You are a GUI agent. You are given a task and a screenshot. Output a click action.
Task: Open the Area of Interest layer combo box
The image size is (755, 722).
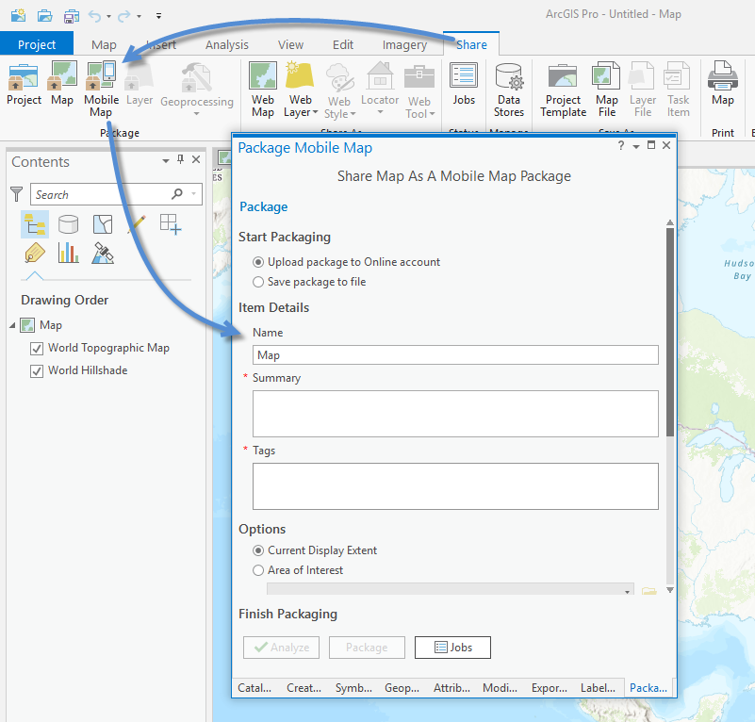[451, 588]
